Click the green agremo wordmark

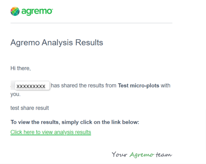click(37, 11)
